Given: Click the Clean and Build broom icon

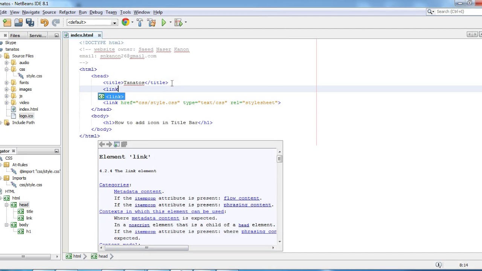Looking at the screenshot, I should click(x=152, y=22).
